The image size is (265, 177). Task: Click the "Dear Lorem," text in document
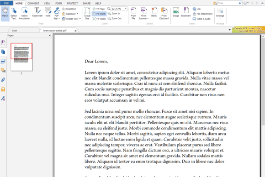point(96,62)
